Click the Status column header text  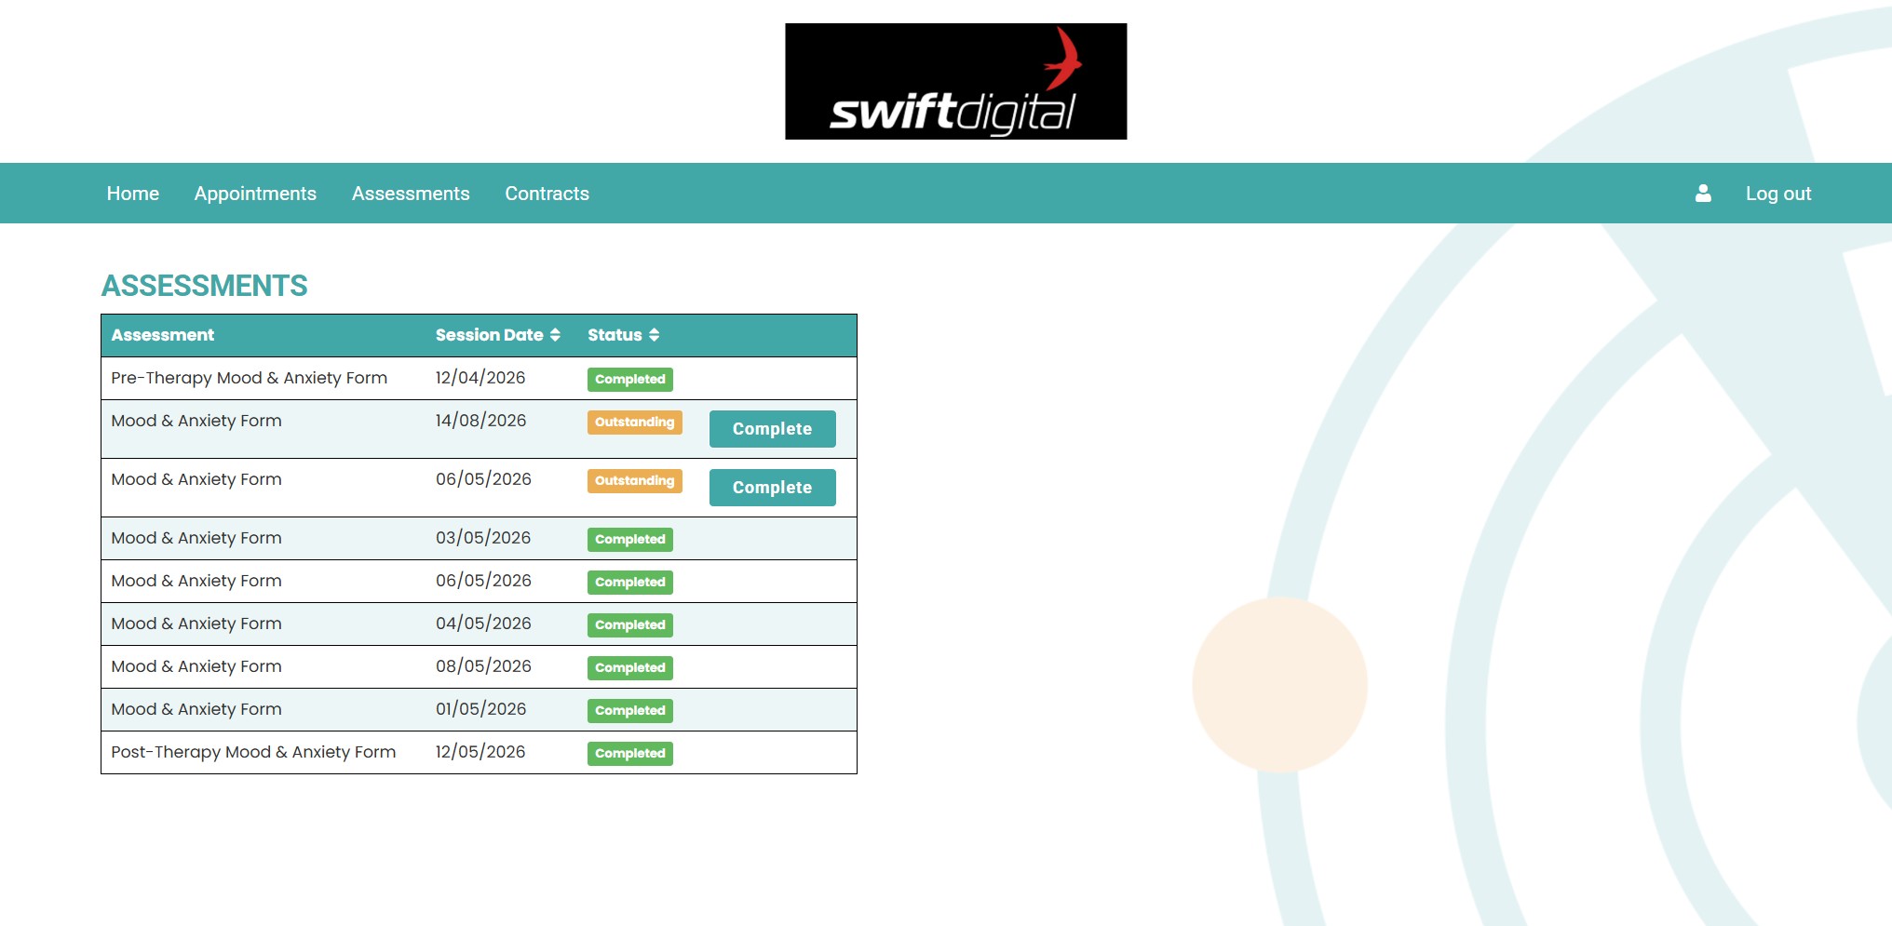(615, 335)
